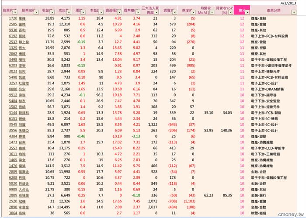Open the stock code 9938 link

pos(13,30)
